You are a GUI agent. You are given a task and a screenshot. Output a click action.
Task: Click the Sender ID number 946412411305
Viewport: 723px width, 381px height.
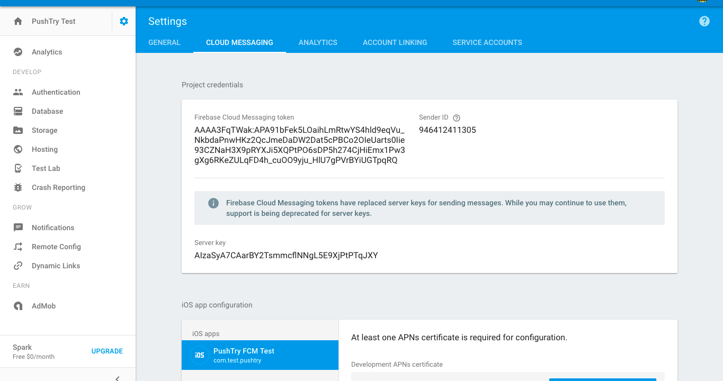click(448, 130)
